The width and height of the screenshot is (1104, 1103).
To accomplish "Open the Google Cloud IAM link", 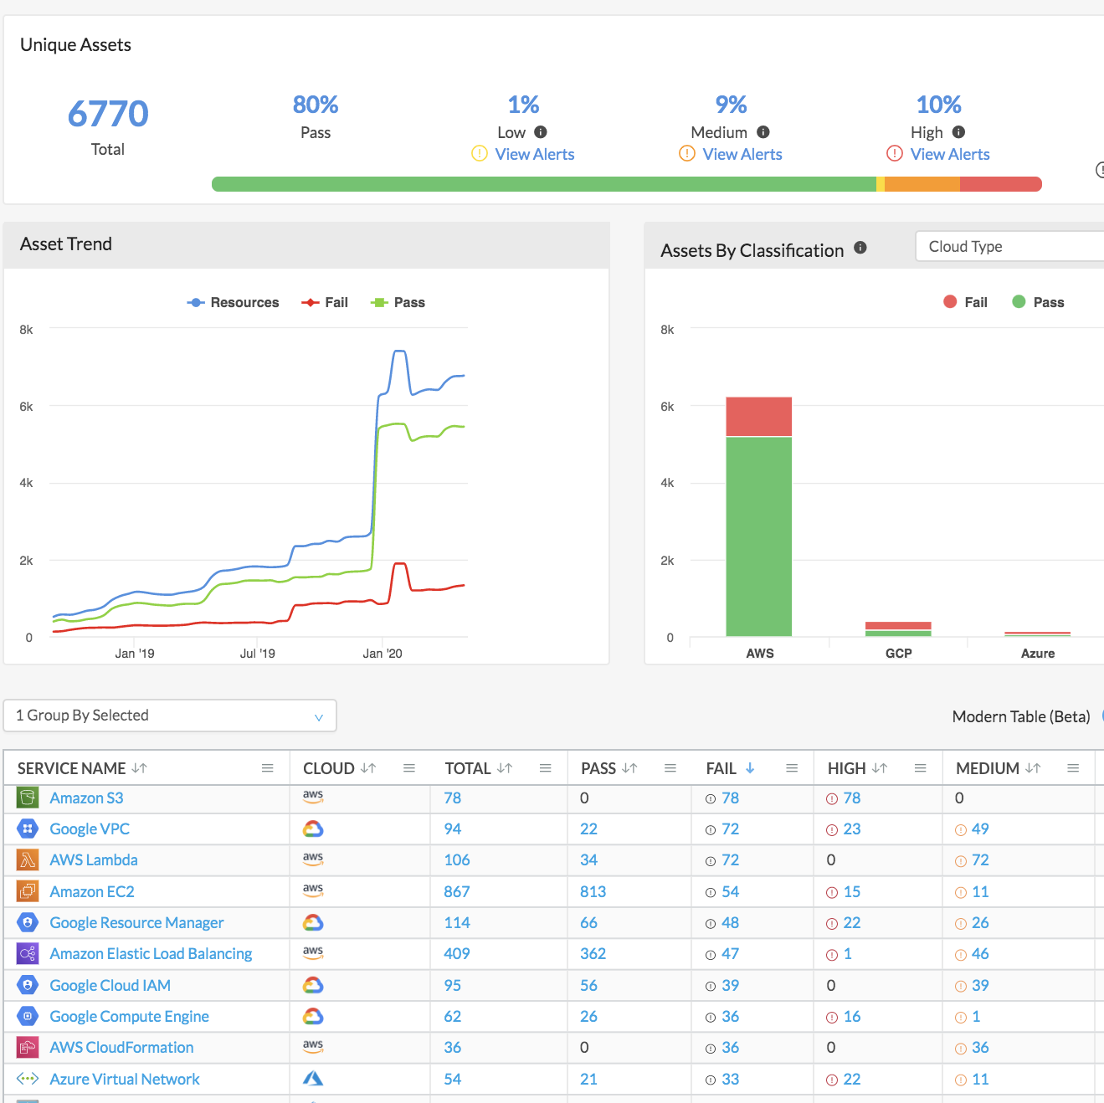I will [110, 985].
